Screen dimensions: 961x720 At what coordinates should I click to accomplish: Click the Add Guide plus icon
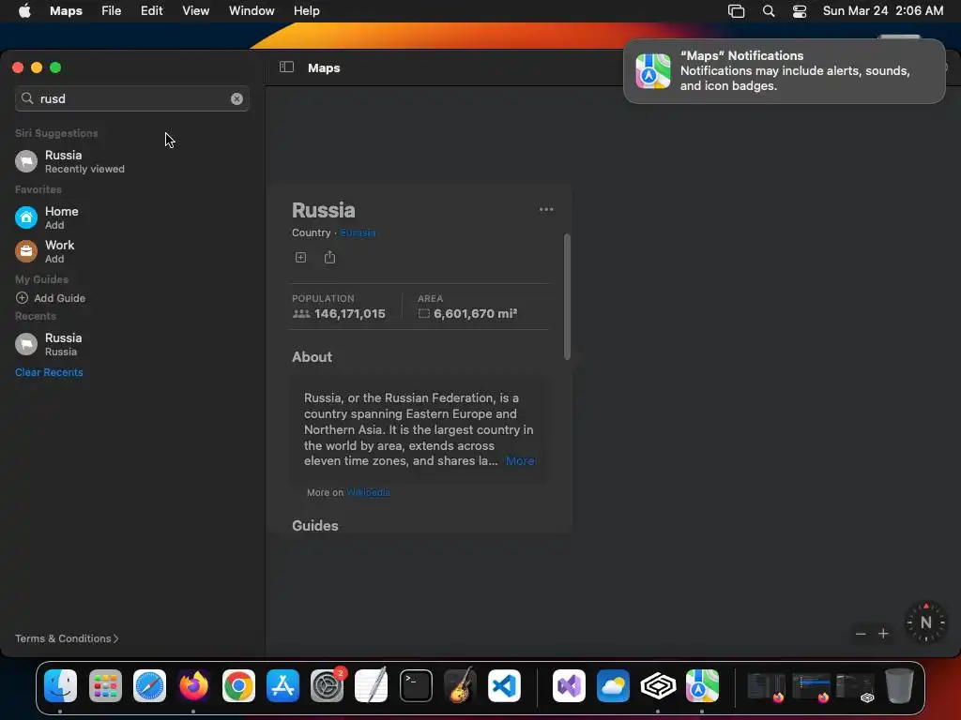pos(23,298)
